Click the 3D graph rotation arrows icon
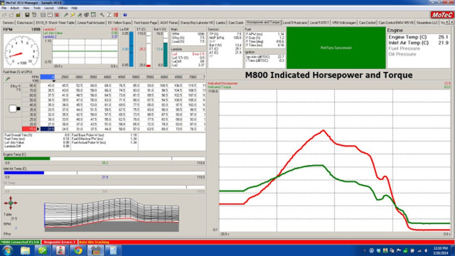 click(x=10, y=203)
